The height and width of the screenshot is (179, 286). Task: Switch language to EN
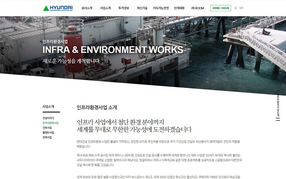pyautogui.click(x=241, y=8)
